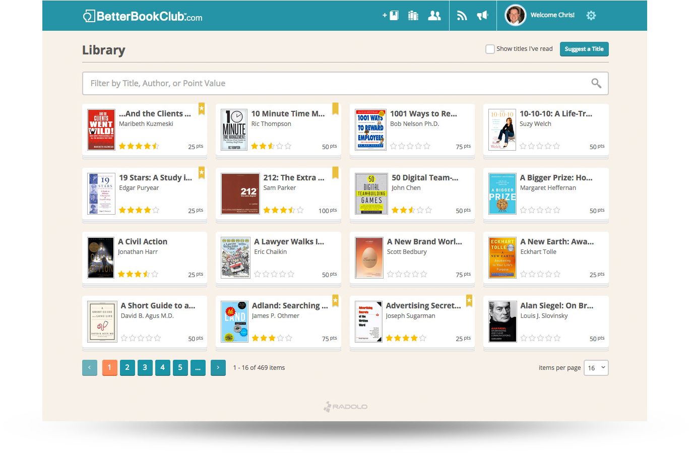693x456 pixels.
Task: Enable the 'Show titles I've read' checkbox
Action: 490,49
